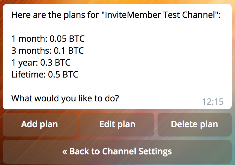The image size is (235, 165).
Task: Click the "Lifetime" plan label
Action: pos(27,75)
